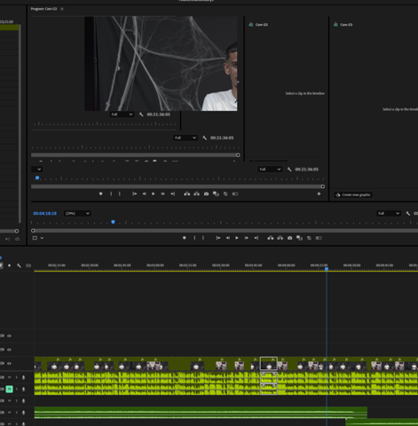Select the white-outlined selected video clip thumbnail

coord(269,364)
